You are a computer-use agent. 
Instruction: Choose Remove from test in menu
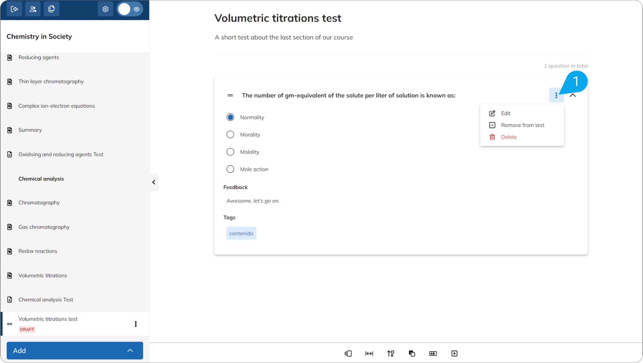[x=522, y=125]
